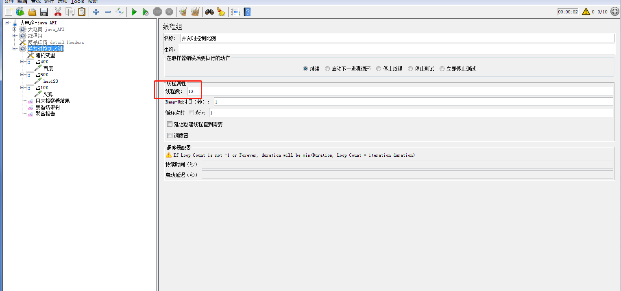Select the 占40% controller row
Image resolution: width=621 pixels, height=291 pixels.
coord(41,62)
